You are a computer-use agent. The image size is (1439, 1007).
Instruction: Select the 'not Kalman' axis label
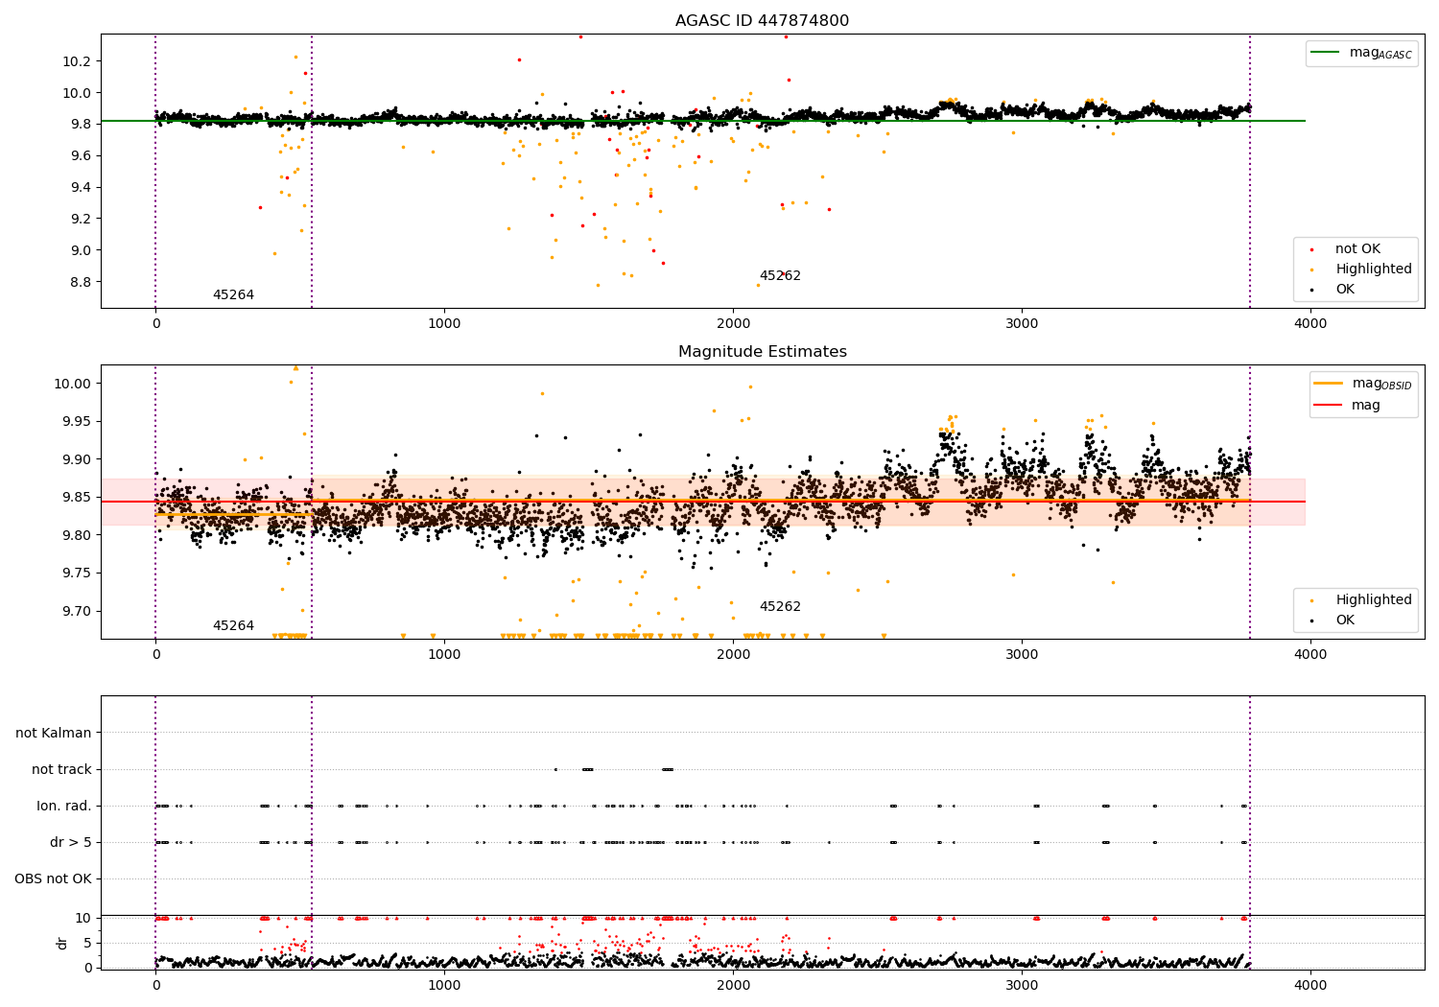[54, 733]
